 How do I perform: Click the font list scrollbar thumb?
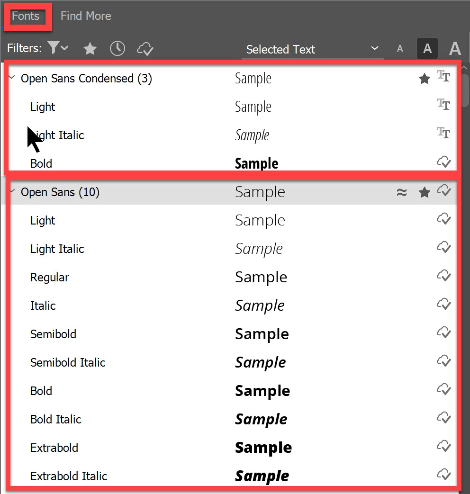tap(465, 91)
